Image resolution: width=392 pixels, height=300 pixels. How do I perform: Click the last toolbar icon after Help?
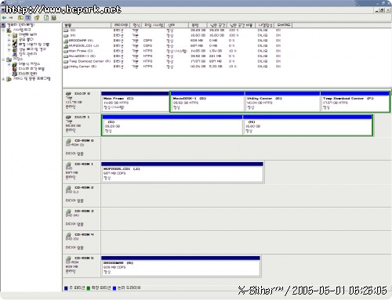coord(54,18)
